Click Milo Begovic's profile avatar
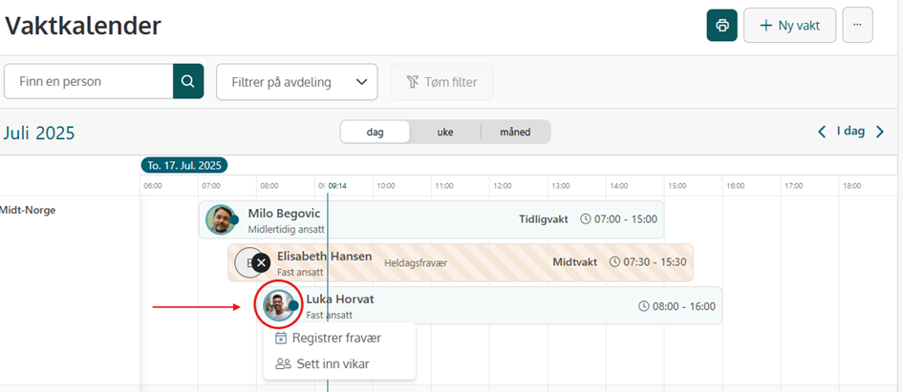The image size is (903, 392). click(221, 219)
